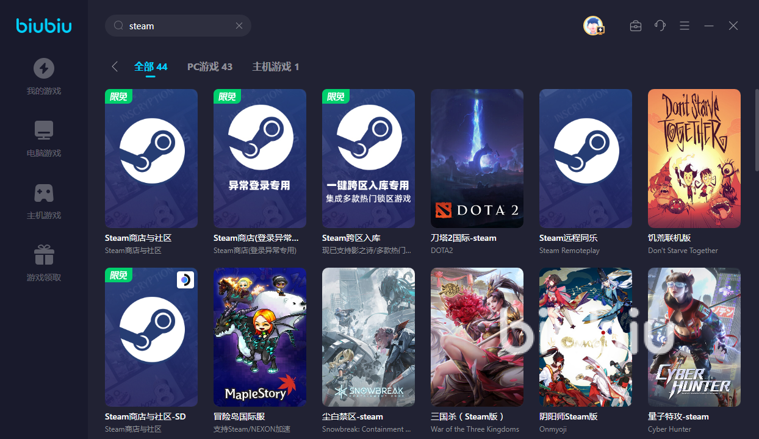Switch to the PC游戏 43 tab
Screen dimensions: 759x439
pos(209,66)
